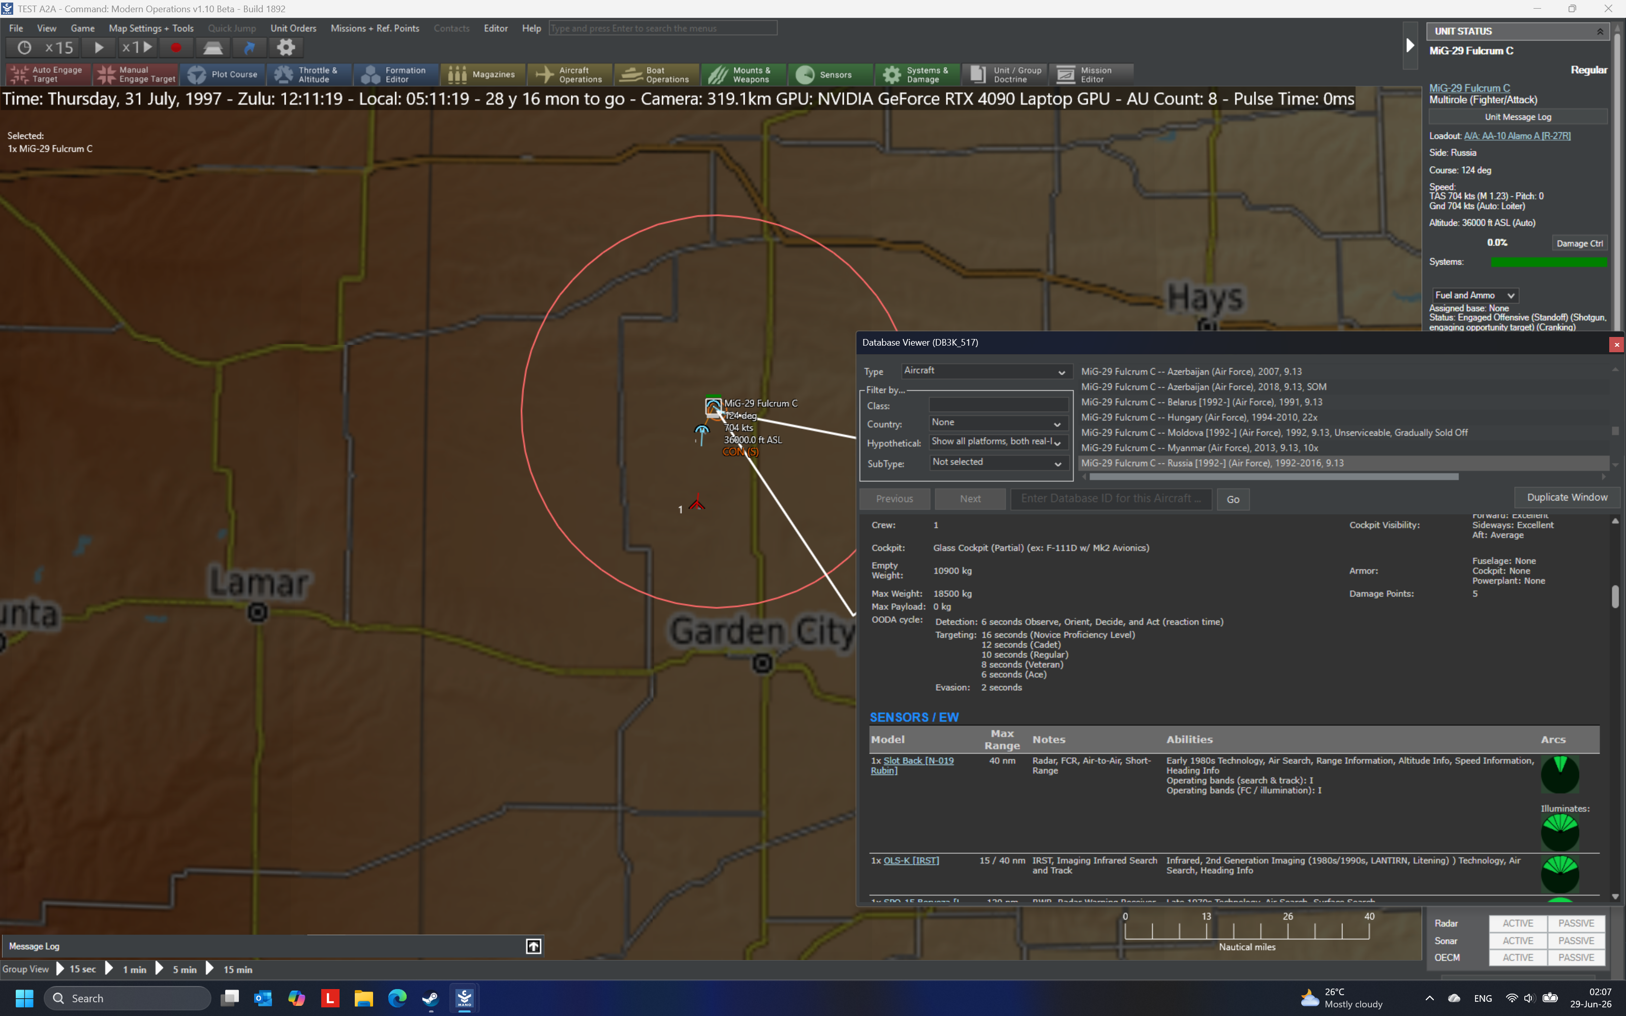Click the hat-shaped icon in top toolbar
The image size is (1626, 1016).
[213, 48]
